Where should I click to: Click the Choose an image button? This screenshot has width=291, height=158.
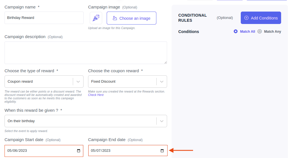tap(132, 18)
